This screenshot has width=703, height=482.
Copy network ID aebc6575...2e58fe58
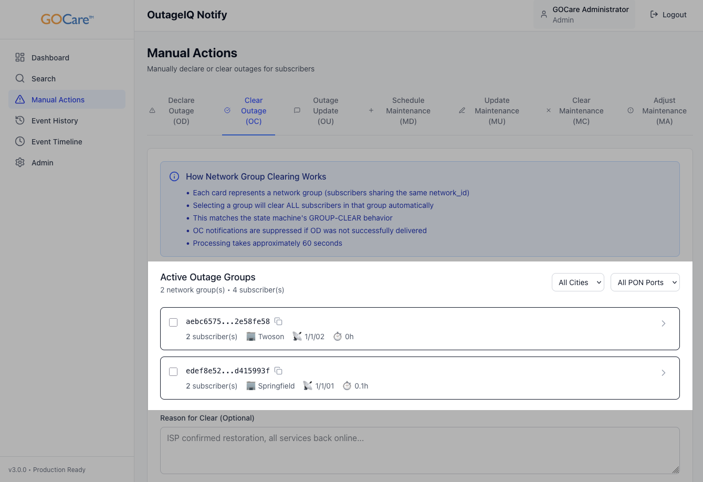(x=279, y=321)
